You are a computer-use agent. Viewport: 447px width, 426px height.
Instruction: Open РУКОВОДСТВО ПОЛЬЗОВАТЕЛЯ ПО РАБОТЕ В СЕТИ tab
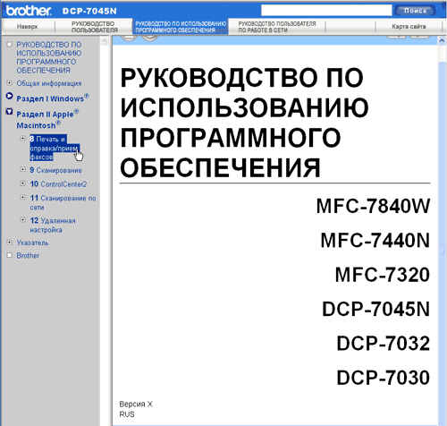(x=277, y=27)
